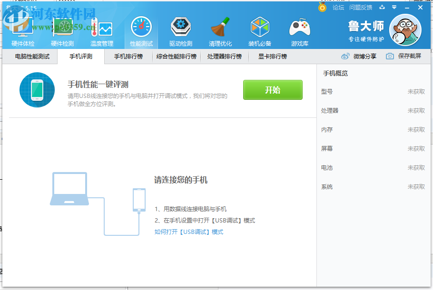Image resolution: width=433 pixels, height=290 pixels.
Task: Open the main menu dropdown arrow
Action: coord(394,8)
